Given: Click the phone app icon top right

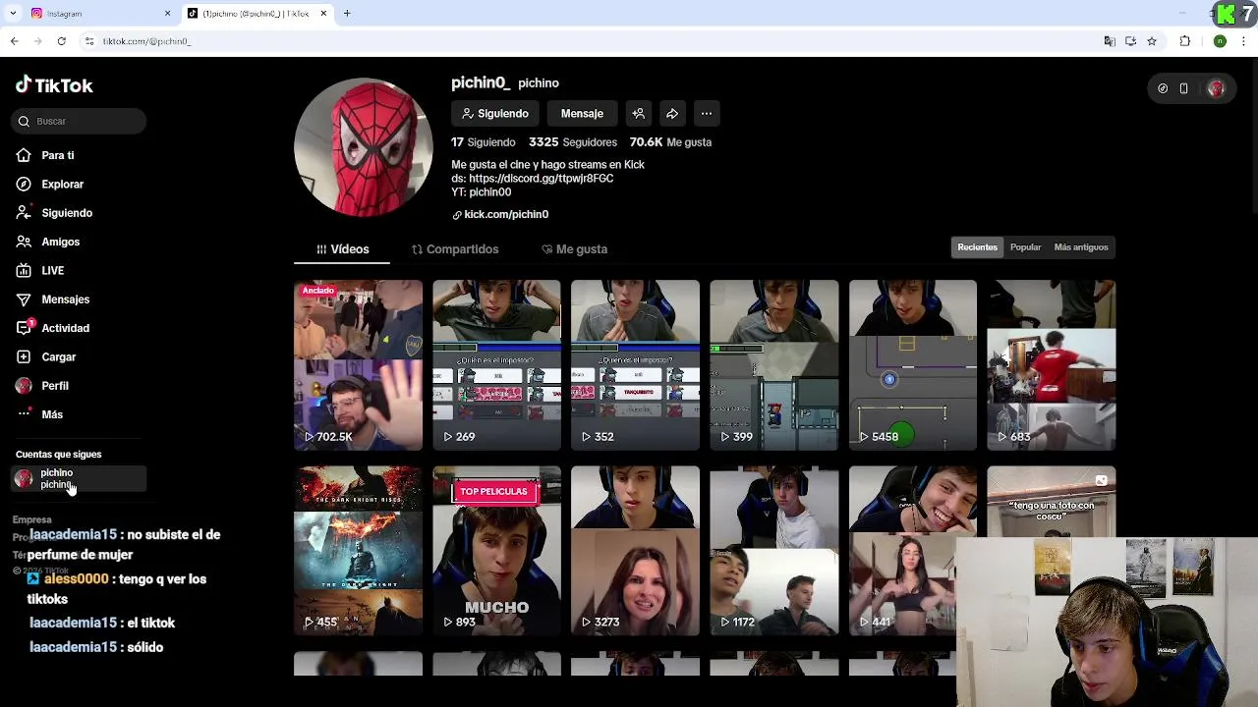Looking at the screenshot, I should click(1183, 88).
